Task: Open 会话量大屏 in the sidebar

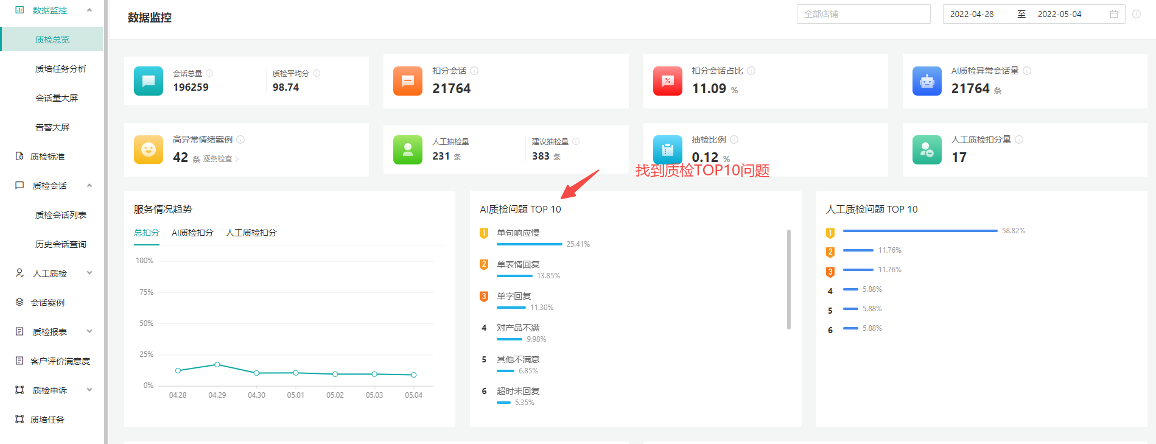Action: (x=57, y=98)
